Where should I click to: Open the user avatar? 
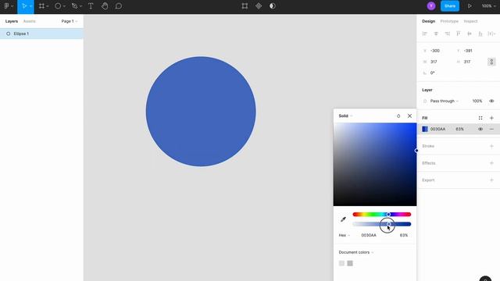(x=431, y=6)
